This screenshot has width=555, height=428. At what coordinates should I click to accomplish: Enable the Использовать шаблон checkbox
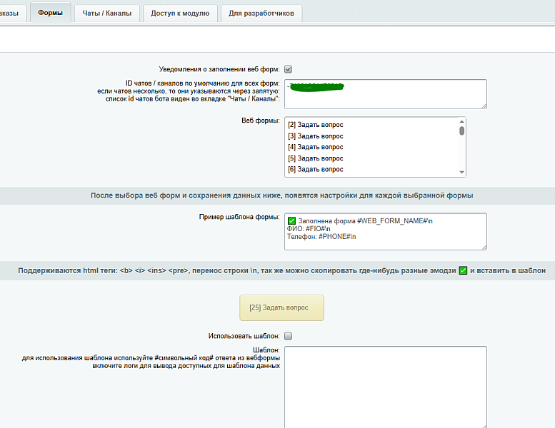tap(289, 336)
